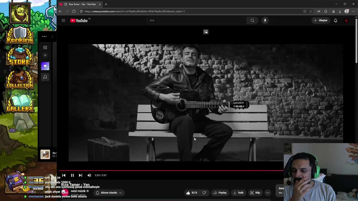
Task: Like the video with 82 B thumbs-up
Action: click(x=192, y=193)
